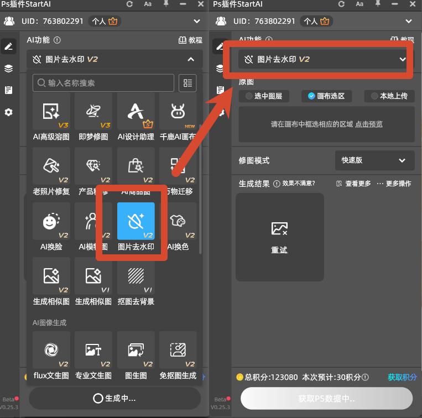Pin the right StartAI panel
422x418 pixels.
coord(378,4)
